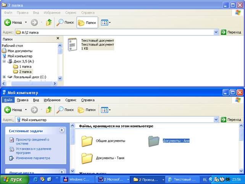The image size is (245, 184).
Task: Toggle Folders (Папки) in the Мой компьютер toolbar
Action: 87,110
